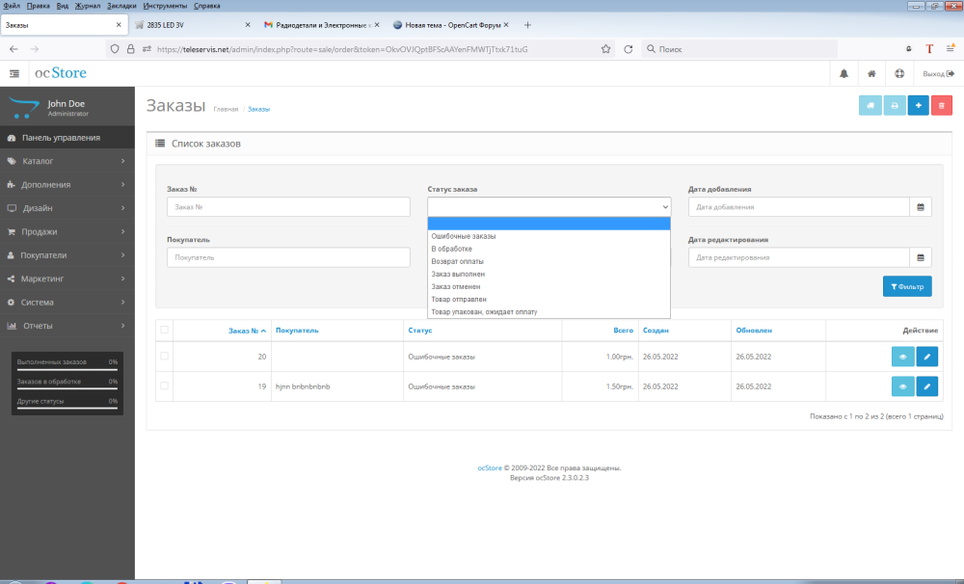Expand the Дополнения sidebar section

click(x=67, y=184)
